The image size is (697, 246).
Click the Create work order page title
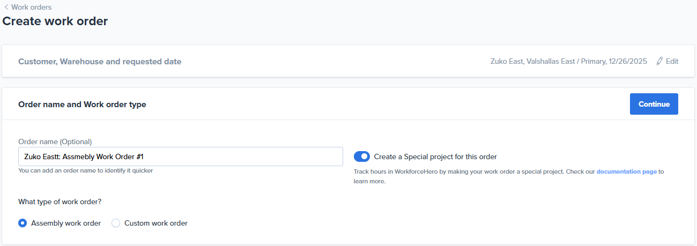[x=55, y=21]
